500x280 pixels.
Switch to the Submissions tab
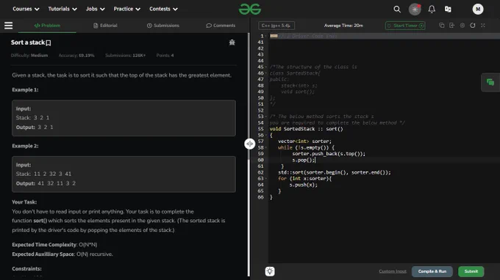tap(163, 26)
